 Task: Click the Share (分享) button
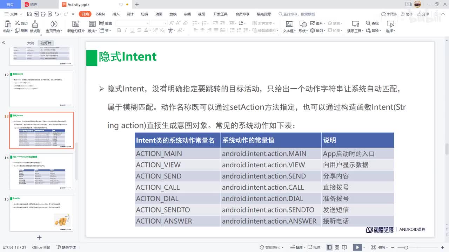coord(423,14)
